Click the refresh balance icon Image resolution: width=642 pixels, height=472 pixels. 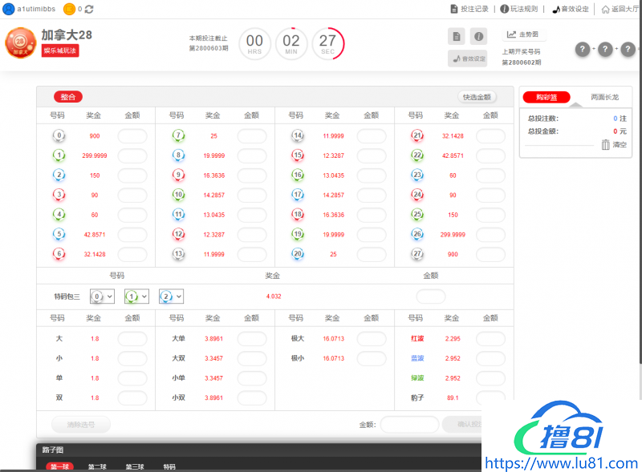point(88,9)
